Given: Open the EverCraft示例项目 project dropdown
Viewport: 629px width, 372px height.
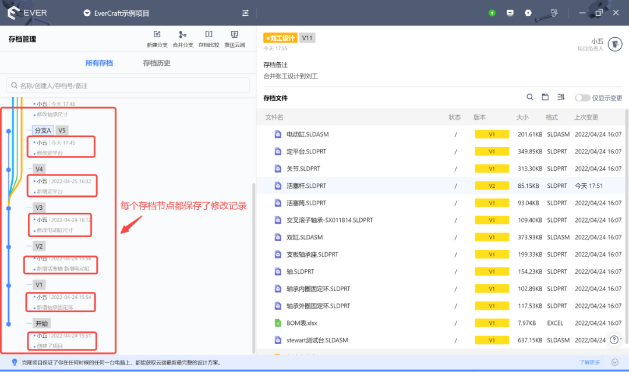Looking at the screenshot, I should (116, 13).
